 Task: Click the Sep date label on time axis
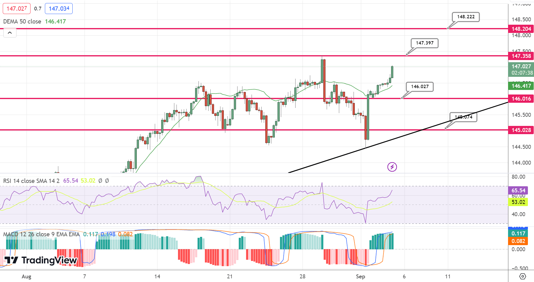pyautogui.click(x=361, y=277)
